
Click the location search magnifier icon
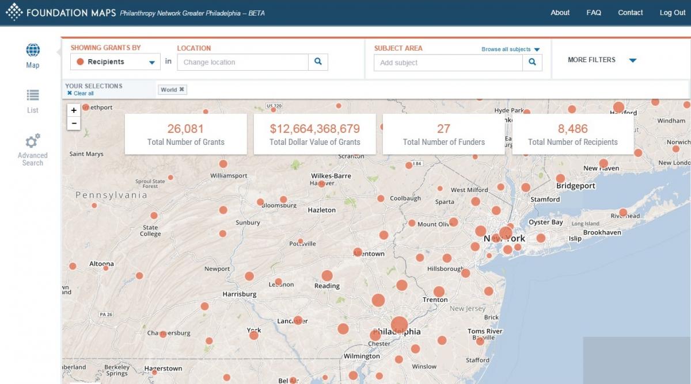pos(318,62)
